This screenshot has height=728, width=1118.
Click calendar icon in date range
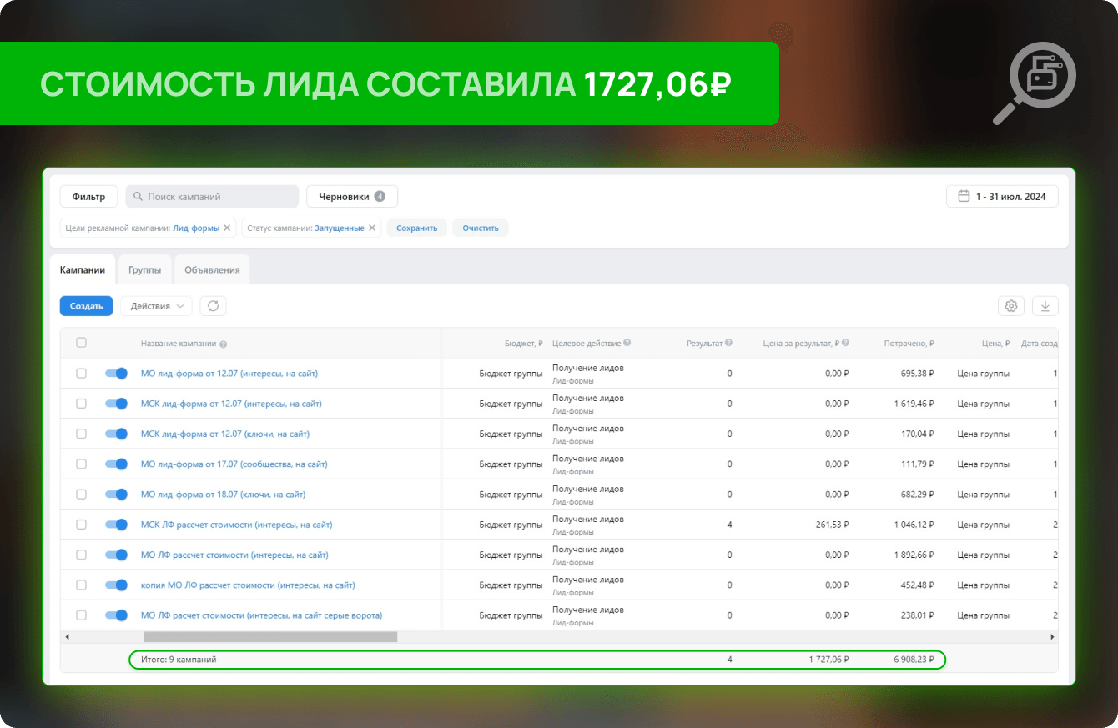964,197
